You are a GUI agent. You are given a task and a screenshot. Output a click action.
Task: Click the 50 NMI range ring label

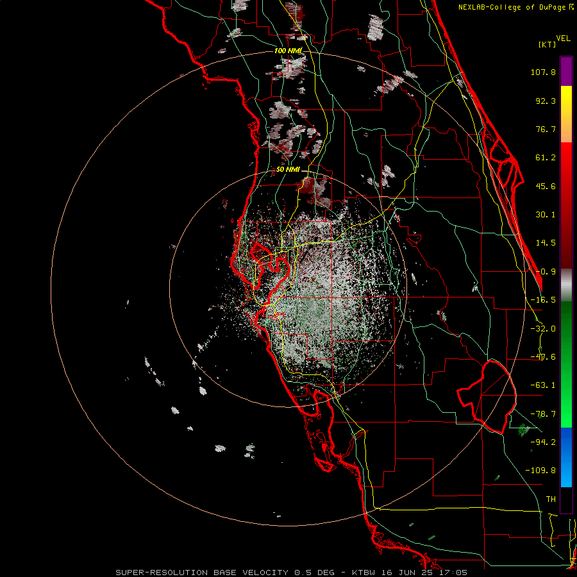(x=288, y=170)
